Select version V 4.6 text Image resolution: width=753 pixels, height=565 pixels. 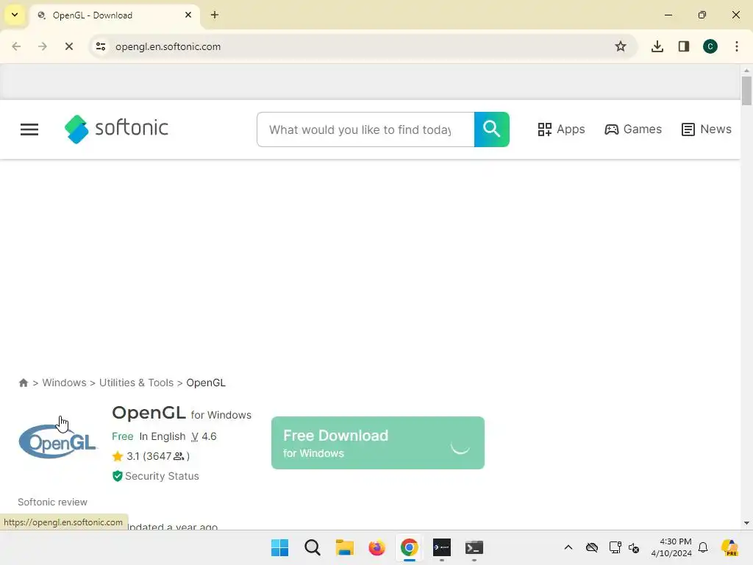coord(204,437)
